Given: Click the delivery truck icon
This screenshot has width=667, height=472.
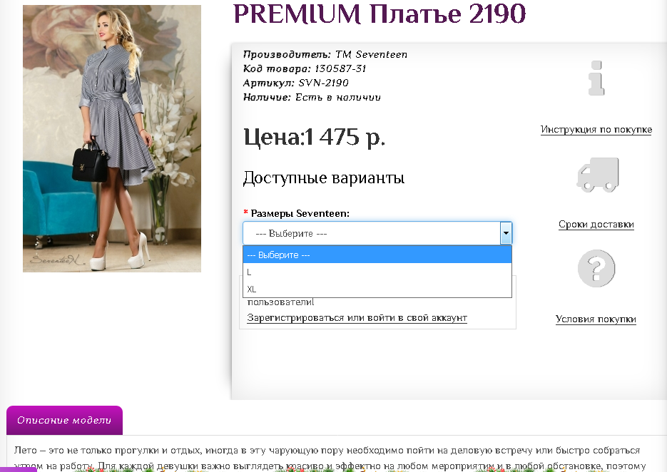Looking at the screenshot, I should (x=597, y=175).
